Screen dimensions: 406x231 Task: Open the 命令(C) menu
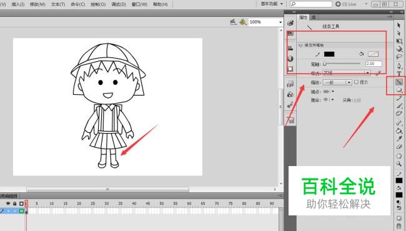78,4
